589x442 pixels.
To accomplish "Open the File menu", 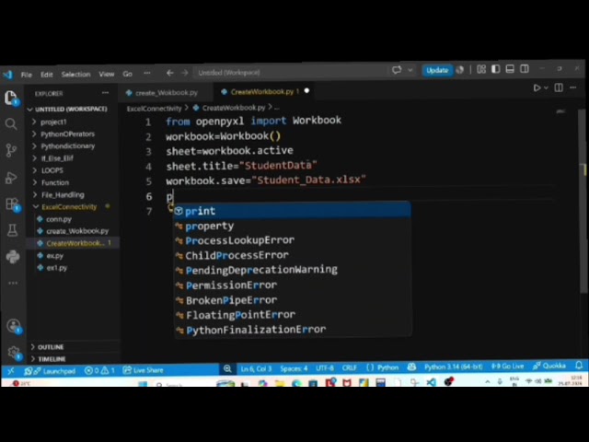I will tap(27, 75).
